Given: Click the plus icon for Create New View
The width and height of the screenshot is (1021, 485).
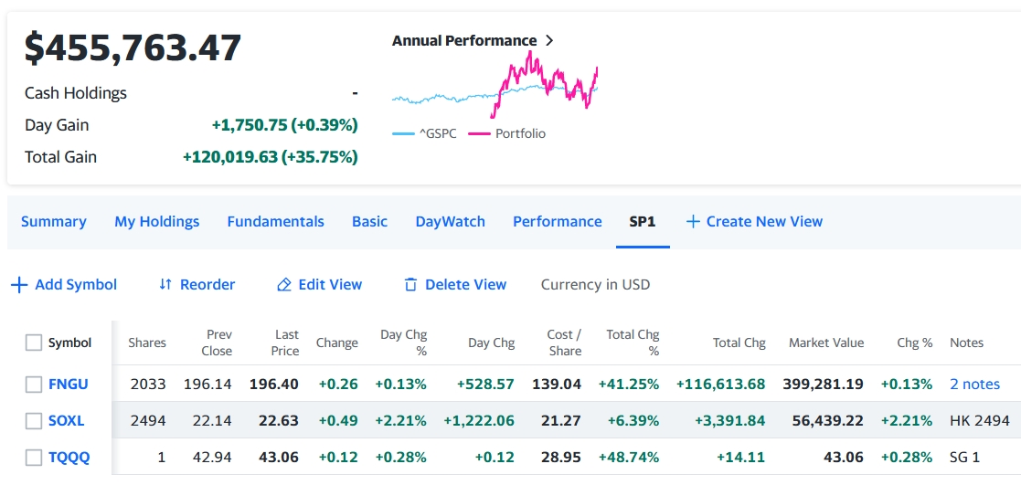Looking at the screenshot, I should [693, 222].
